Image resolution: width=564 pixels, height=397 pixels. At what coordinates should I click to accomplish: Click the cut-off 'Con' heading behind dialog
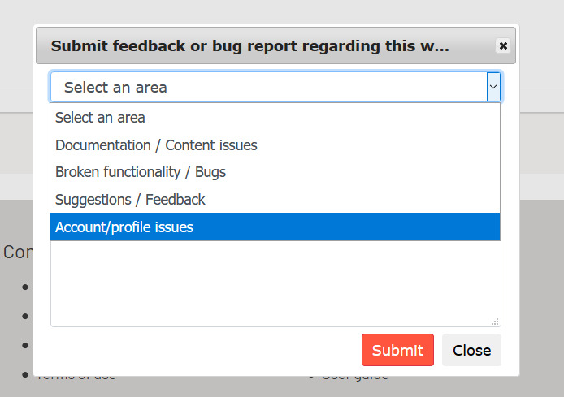(17, 252)
